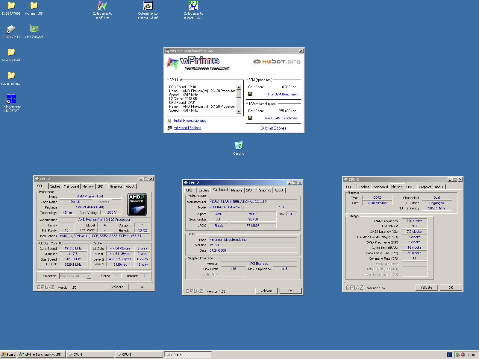
Task: Click the AMD Phenom II logo image
Action: point(137,204)
